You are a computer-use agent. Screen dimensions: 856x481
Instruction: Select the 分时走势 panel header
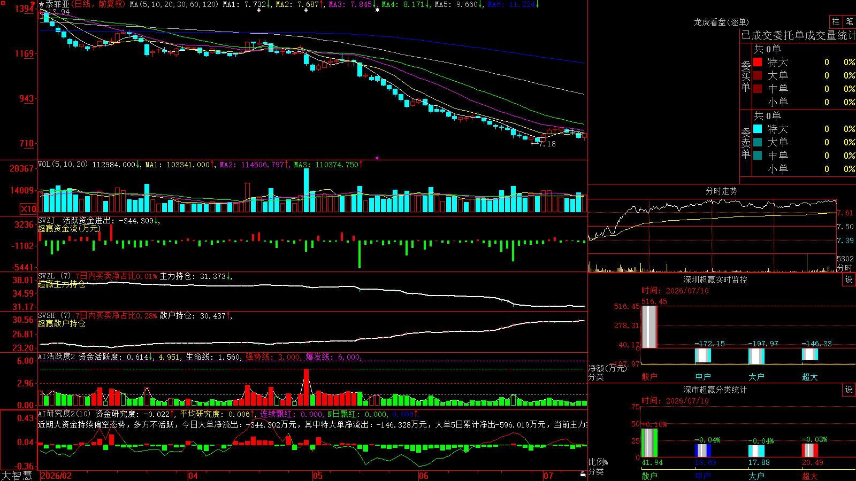721,191
